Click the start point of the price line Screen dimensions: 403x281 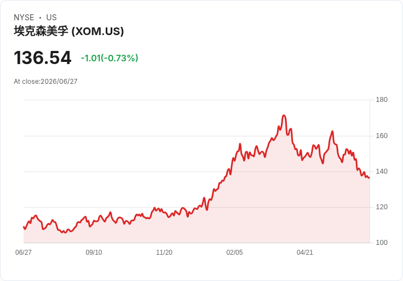[x=24, y=227]
